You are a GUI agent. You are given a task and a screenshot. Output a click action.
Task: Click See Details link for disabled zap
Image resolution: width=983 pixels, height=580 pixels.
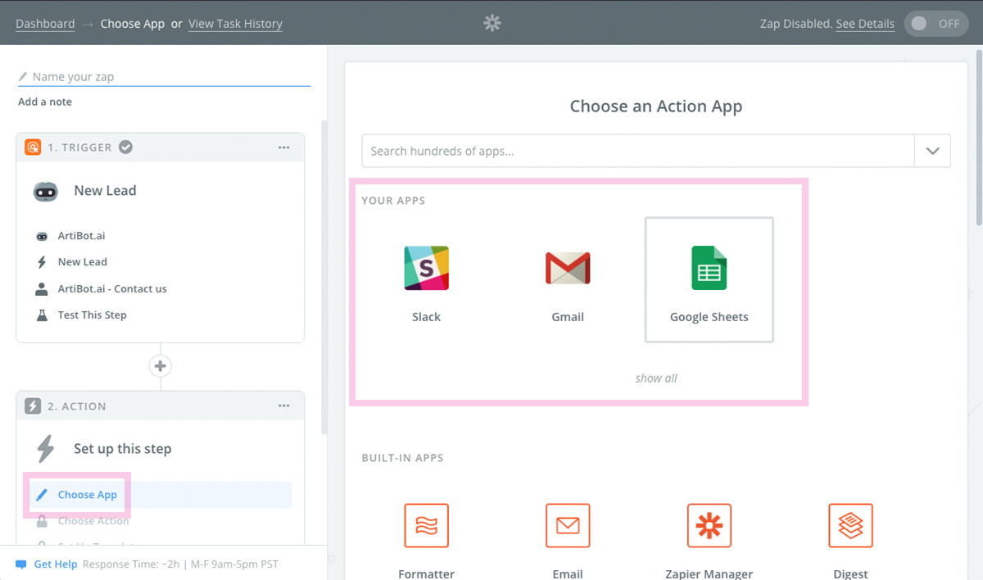tap(865, 24)
